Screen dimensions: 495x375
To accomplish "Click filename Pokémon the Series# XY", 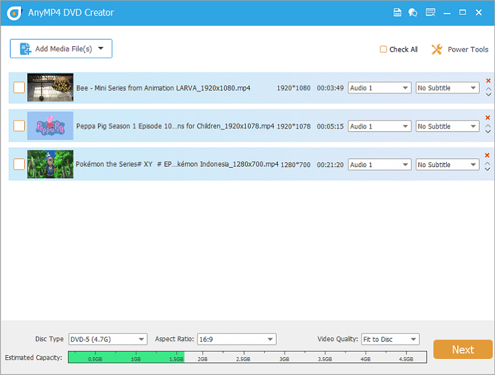I will [177, 164].
